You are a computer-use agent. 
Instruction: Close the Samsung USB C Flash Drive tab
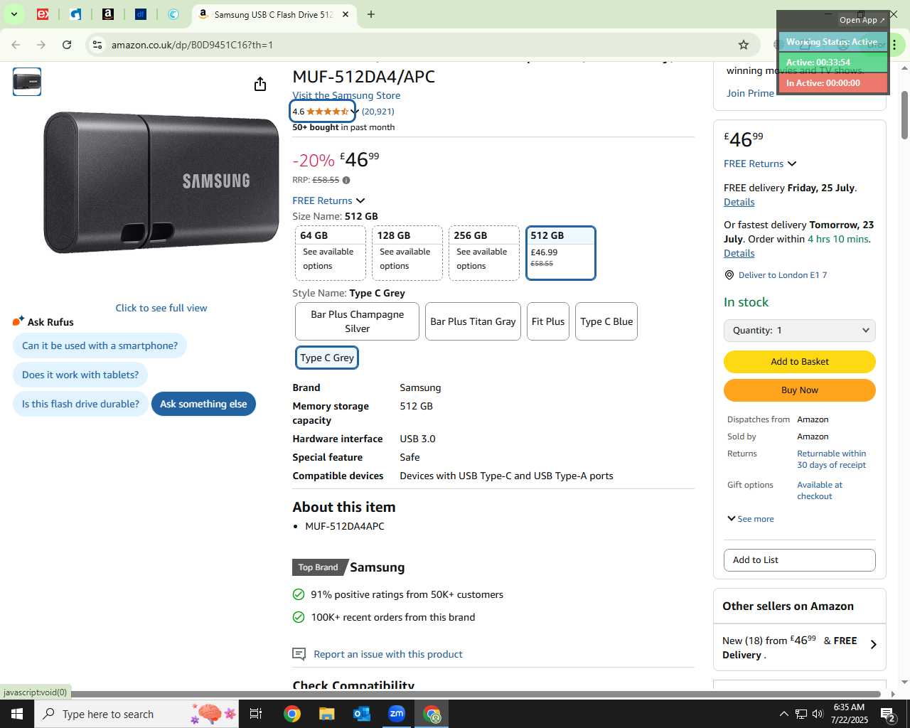pyautogui.click(x=346, y=14)
